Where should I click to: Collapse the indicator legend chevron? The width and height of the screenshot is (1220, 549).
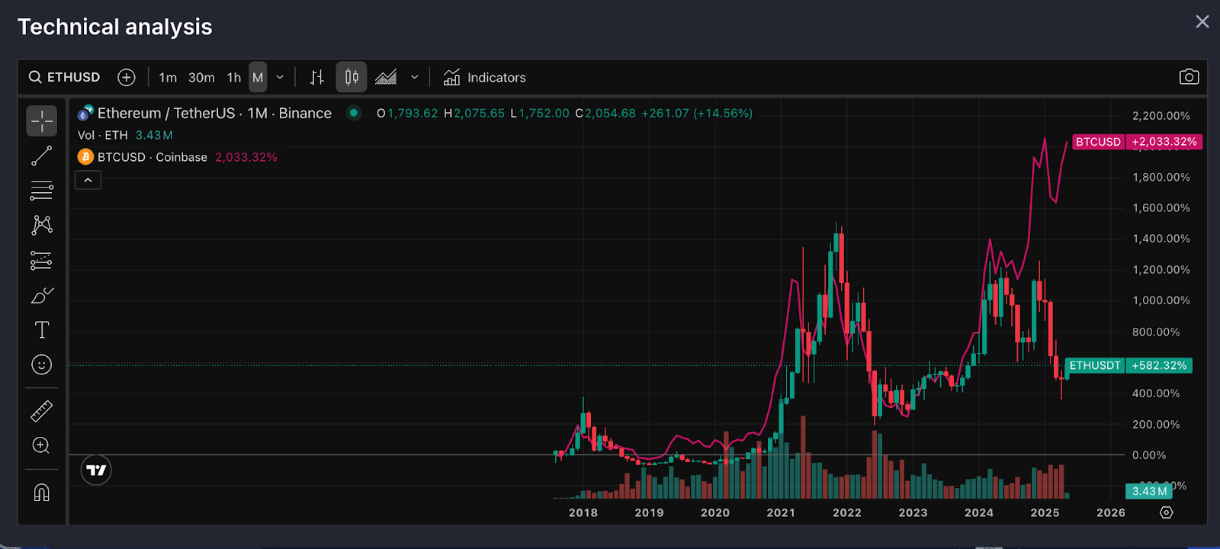click(x=88, y=180)
